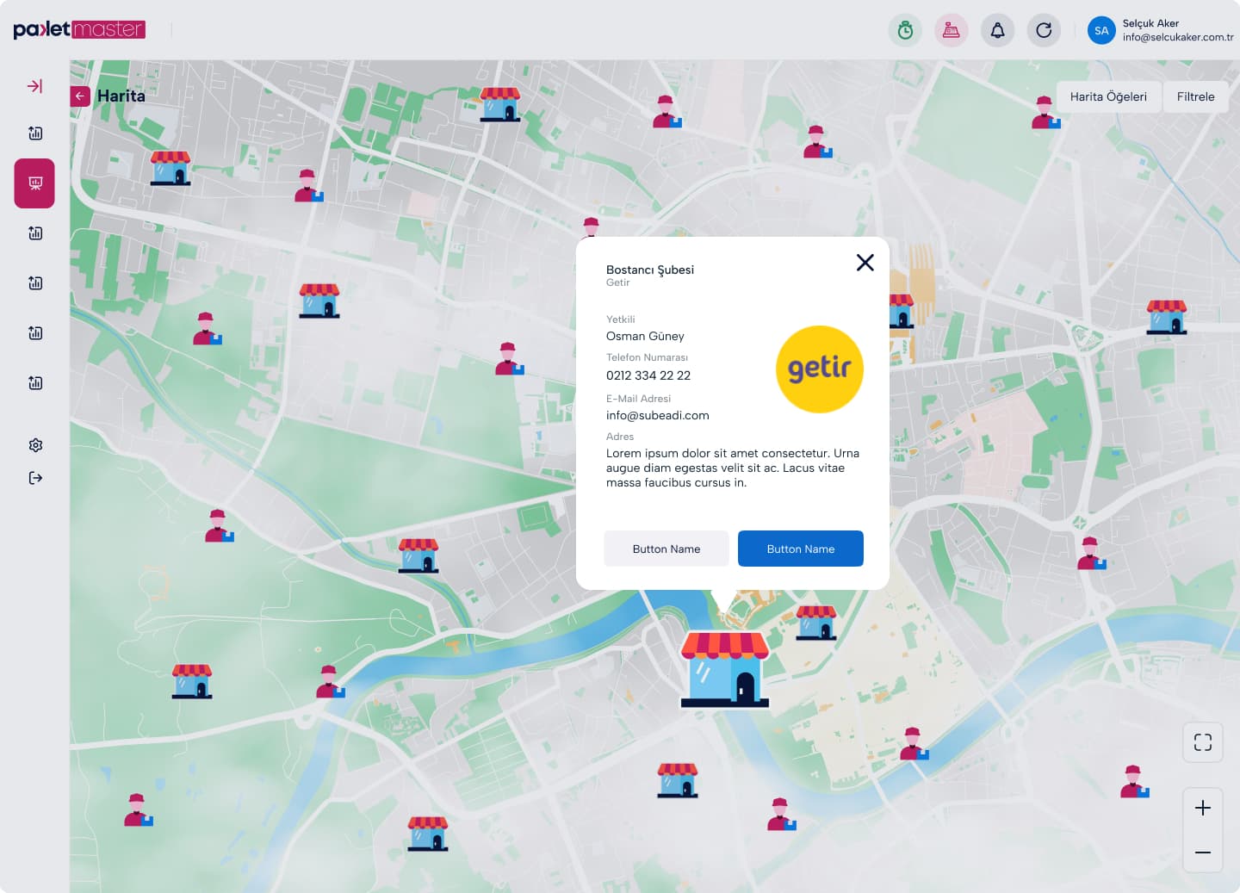This screenshot has width=1240, height=893.
Task: Open notifications with the bell icon
Action: (x=997, y=30)
